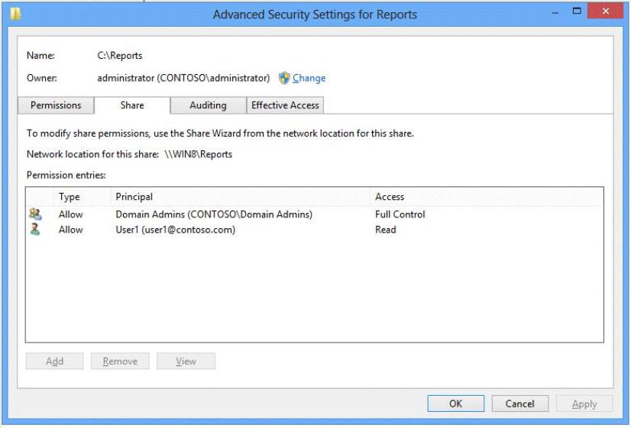The image size is (631, 428).
Task: Minimize the Advanced Security Settings window
Action: [x=555, y=13]
